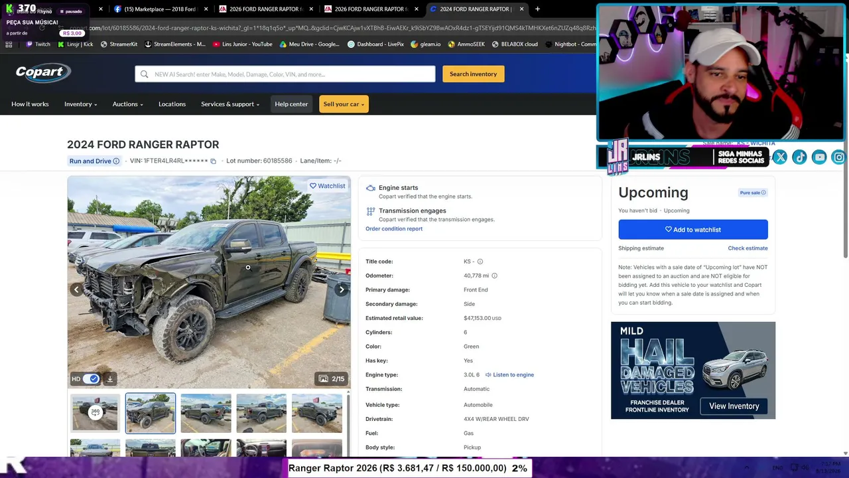The height and width of the screenshot is (478, 849).
Task: Download the vehicle photo
Action: (x=110, y=379)
